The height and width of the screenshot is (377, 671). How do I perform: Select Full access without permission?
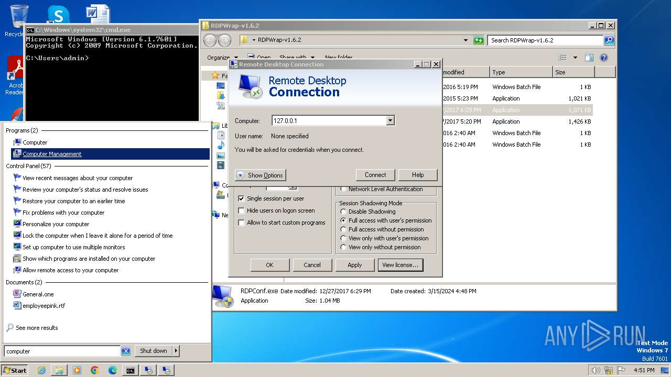[344, 229]
